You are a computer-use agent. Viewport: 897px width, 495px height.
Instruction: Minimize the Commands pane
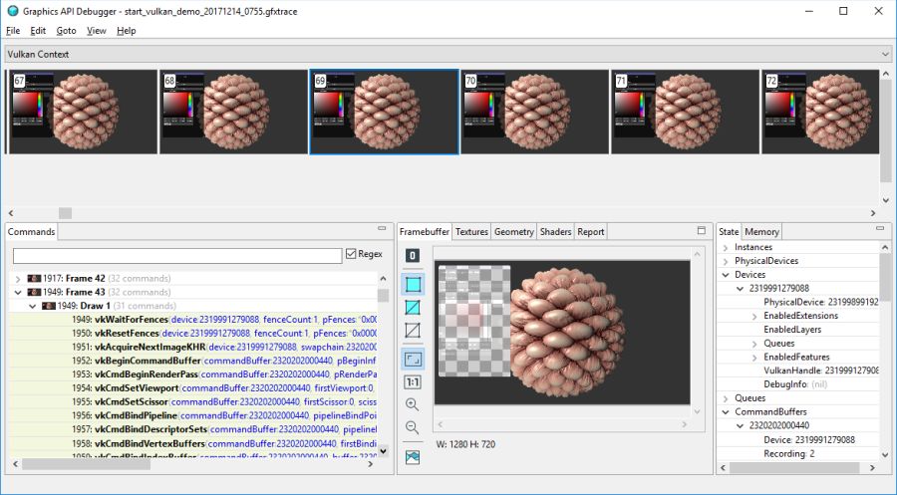382,228
